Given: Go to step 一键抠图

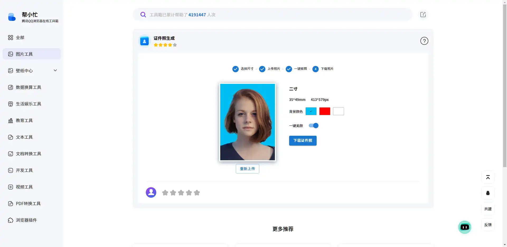Looking at the screenshot, I should click(296, 69).
